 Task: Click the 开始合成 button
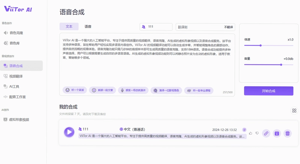[x=268, y=91]
